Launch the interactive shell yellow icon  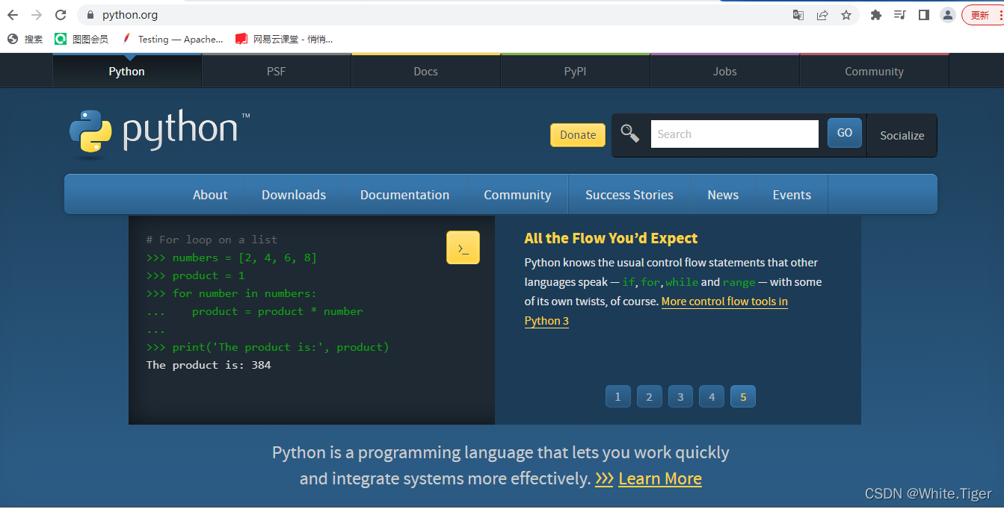tap(463, 248)
